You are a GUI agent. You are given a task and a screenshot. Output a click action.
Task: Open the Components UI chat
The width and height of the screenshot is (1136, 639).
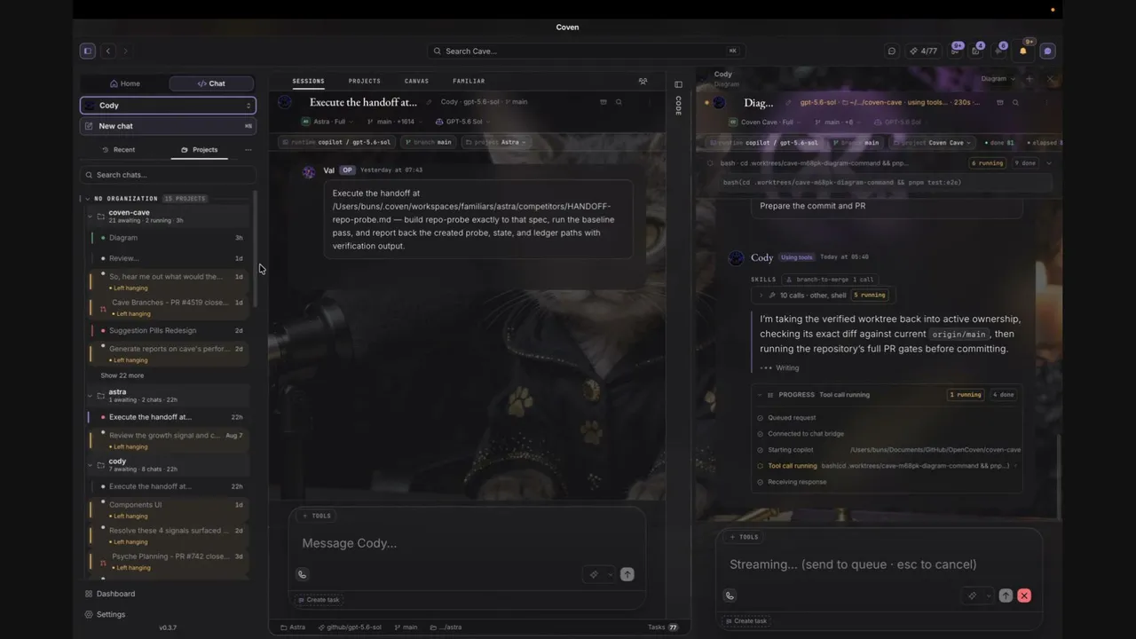[168, 509]
